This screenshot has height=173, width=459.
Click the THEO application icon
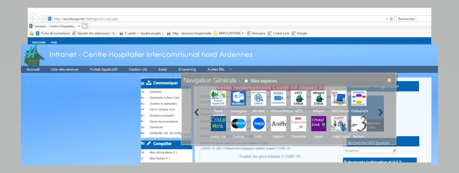[258, 124]
